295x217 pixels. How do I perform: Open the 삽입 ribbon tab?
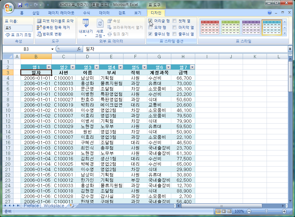(36, 13)
